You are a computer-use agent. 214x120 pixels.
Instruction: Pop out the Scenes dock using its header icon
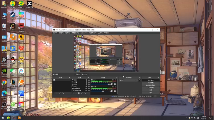pyautogui.click(x=70, y=78)
